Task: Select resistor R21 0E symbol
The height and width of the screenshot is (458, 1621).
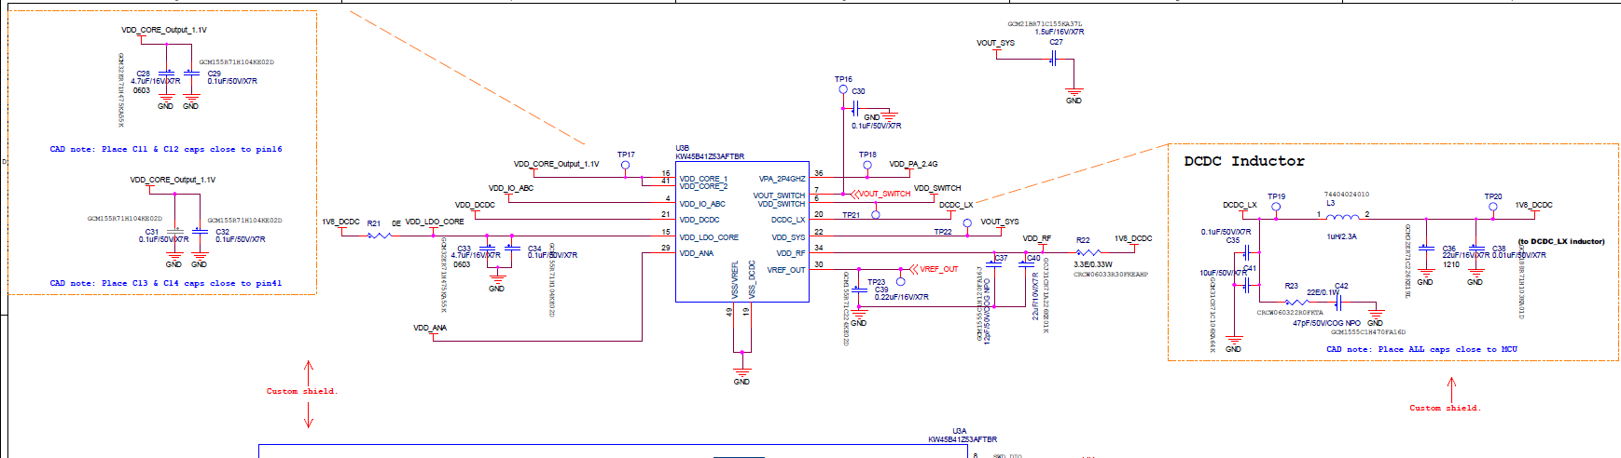Action: (379, 235)
